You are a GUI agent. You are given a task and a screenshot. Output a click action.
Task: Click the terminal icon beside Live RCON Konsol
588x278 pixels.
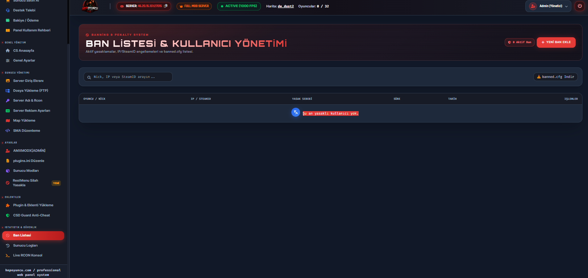point(8,256)
